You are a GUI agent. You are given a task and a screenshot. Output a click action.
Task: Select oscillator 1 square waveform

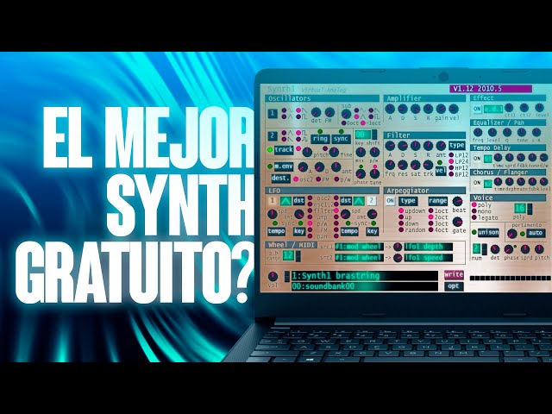click(298, 116)
